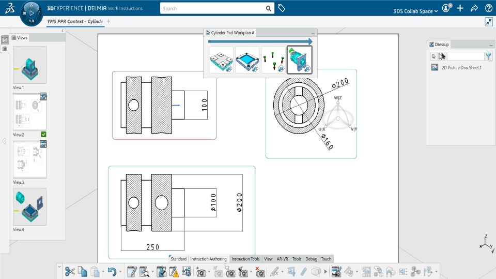This screenshot has height=279, width=496.
Task: Open dropdown arrow beside camera-pen icon
Action: [x=251, y=272]
